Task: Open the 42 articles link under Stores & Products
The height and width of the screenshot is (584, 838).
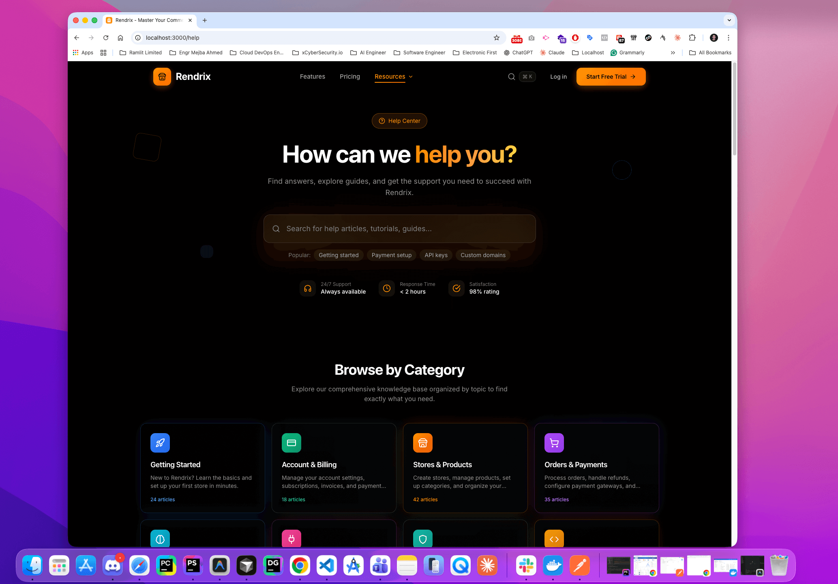Action: pos(425,499)
